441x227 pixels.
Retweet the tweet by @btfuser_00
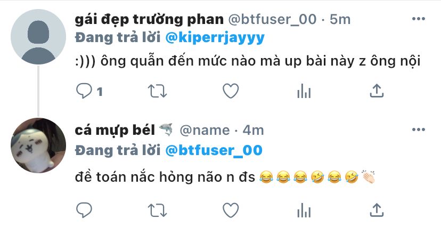pyautogui.click(x=158, y=92)
